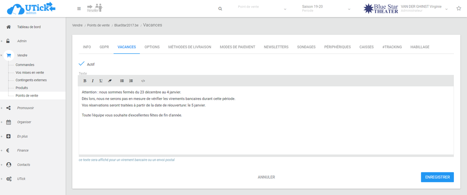Click the favorites star icon

459,8
